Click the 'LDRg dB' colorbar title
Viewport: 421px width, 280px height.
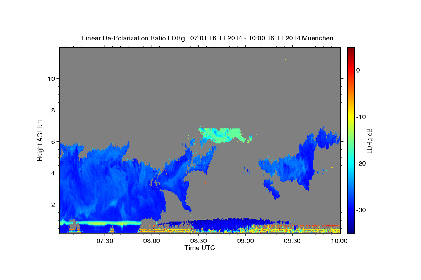(370, 141)
